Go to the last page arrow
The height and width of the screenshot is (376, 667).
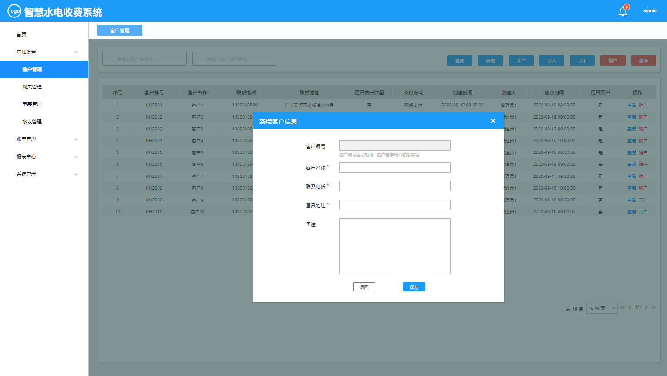(654, 308)
